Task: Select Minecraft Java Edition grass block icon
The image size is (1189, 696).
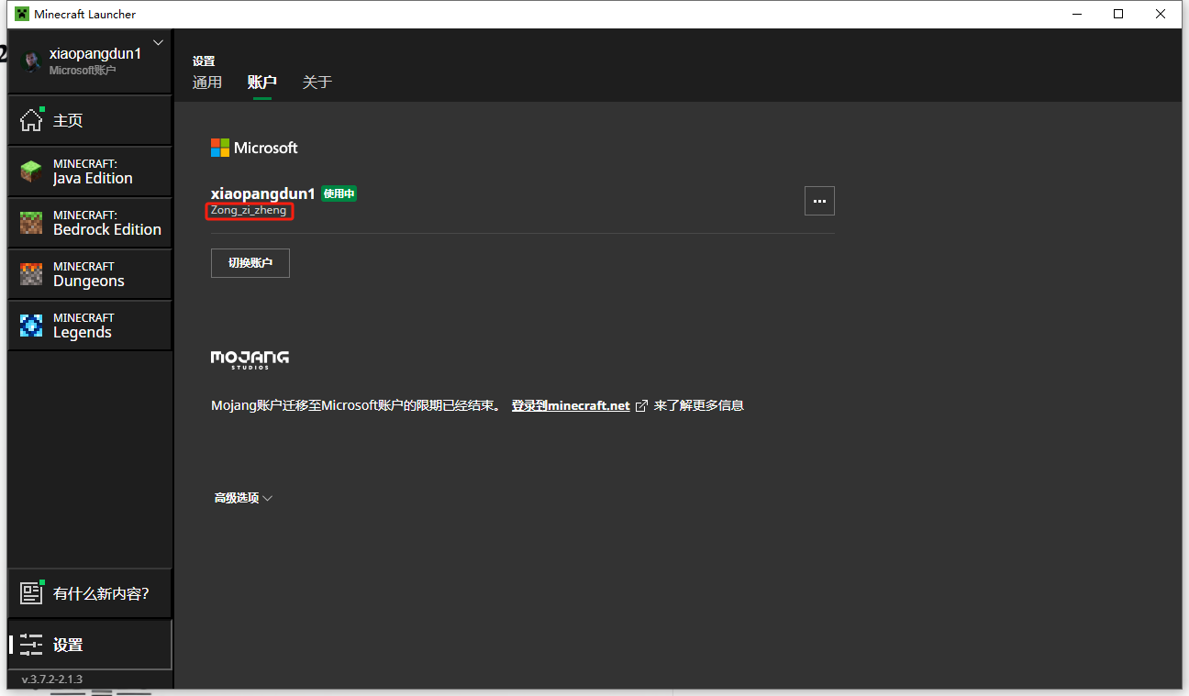Action: (x=31, y=171)
